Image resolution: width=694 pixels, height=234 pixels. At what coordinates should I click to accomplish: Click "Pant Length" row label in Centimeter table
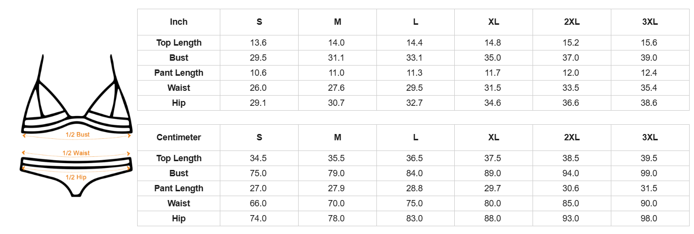tap(178, 188)
